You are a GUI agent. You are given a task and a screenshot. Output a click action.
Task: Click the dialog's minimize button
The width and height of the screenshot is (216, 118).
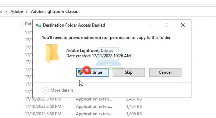coord(150,25)
